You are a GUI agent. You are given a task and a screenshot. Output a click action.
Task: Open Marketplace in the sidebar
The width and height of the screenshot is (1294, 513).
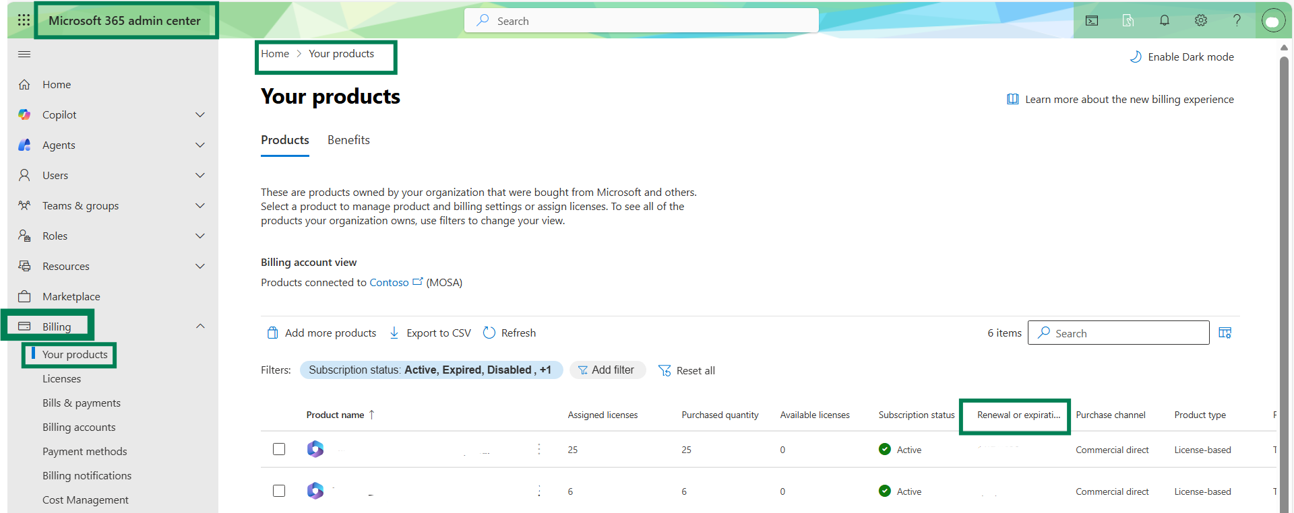point(71,296)
